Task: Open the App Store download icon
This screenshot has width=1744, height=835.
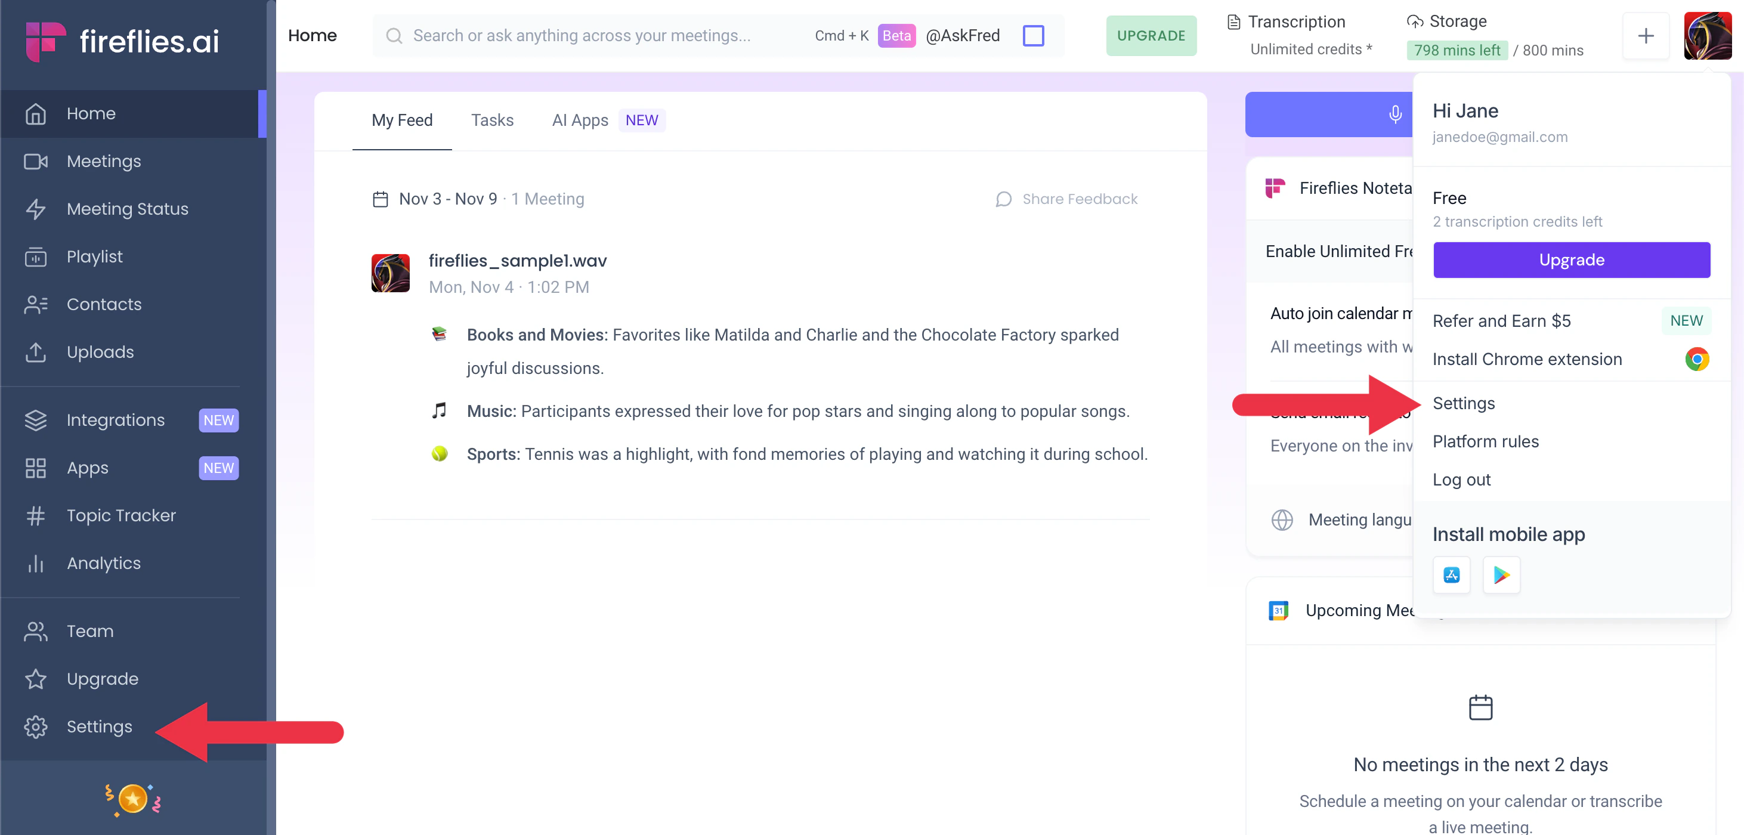Action: [1451, 575]
